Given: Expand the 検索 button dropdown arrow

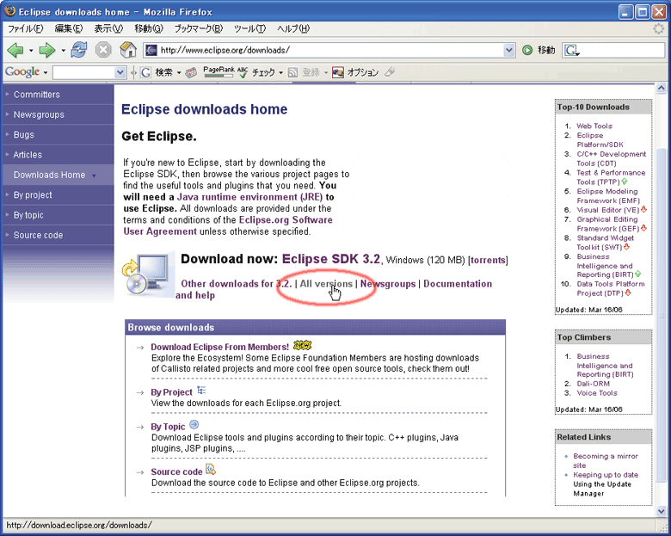Looking at the screenshot, I should point(179,72).
